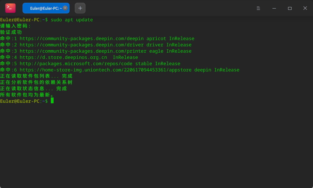Click the community-packages.deepin.com/deepin URL
Viewport: 313px width, 188px height.
[82, 39]
